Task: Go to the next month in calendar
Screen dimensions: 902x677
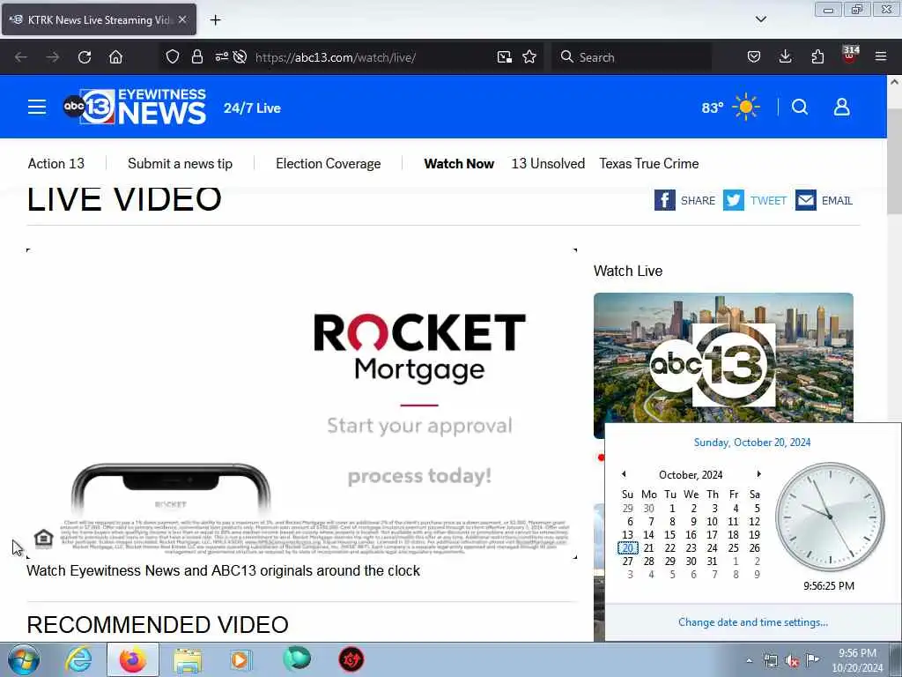Action: (x=758, y=473)
